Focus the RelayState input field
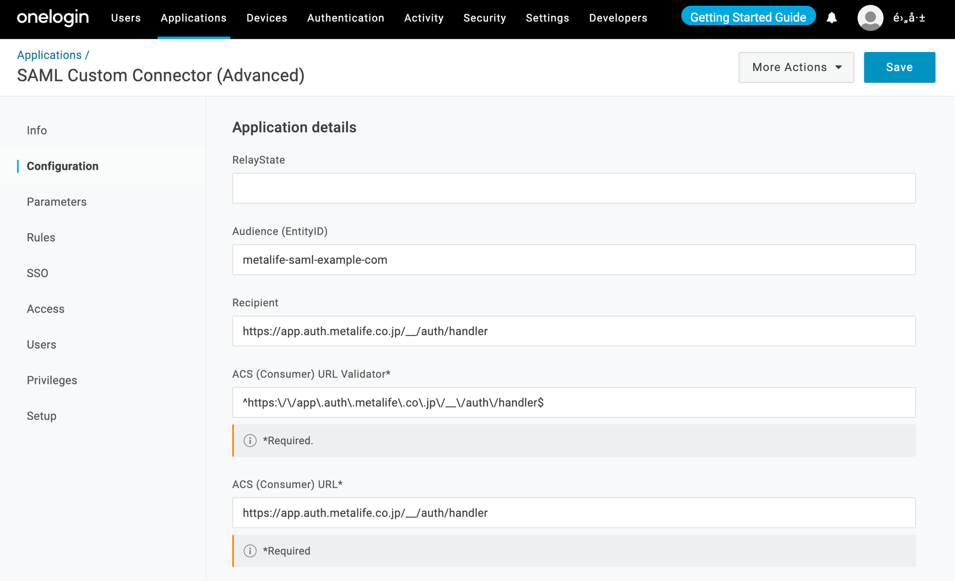The width and height of the screenshot is (955, 581). tap(574, 188)
